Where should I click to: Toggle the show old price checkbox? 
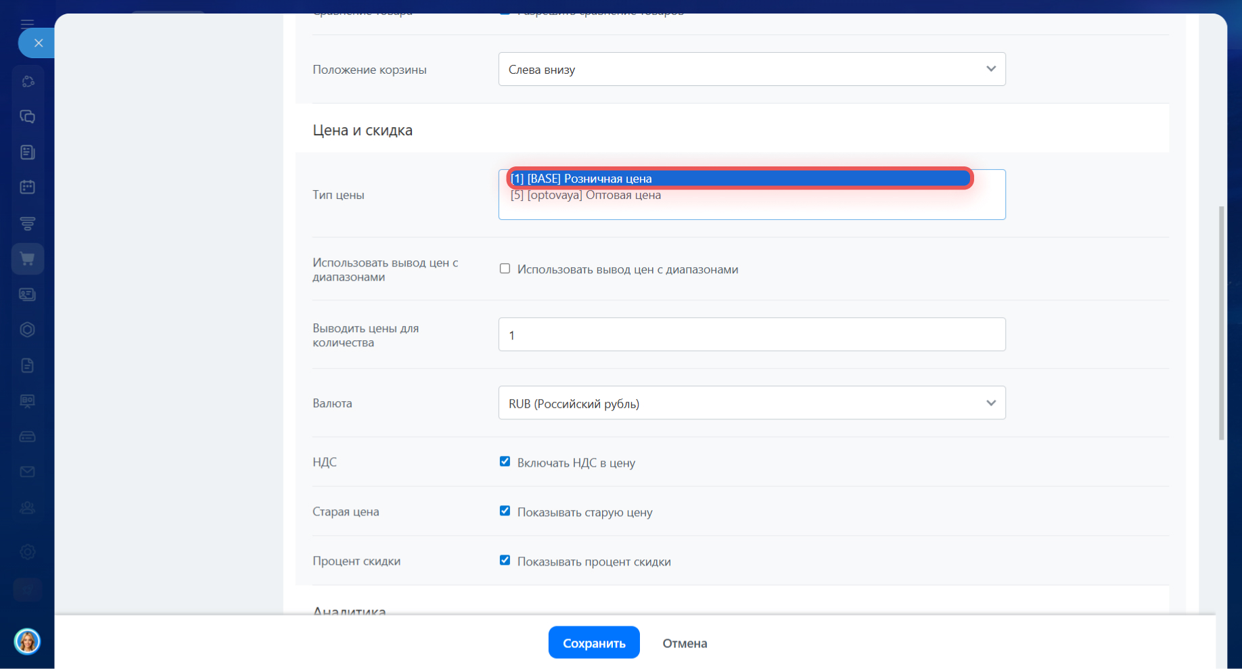click(505, 511)
